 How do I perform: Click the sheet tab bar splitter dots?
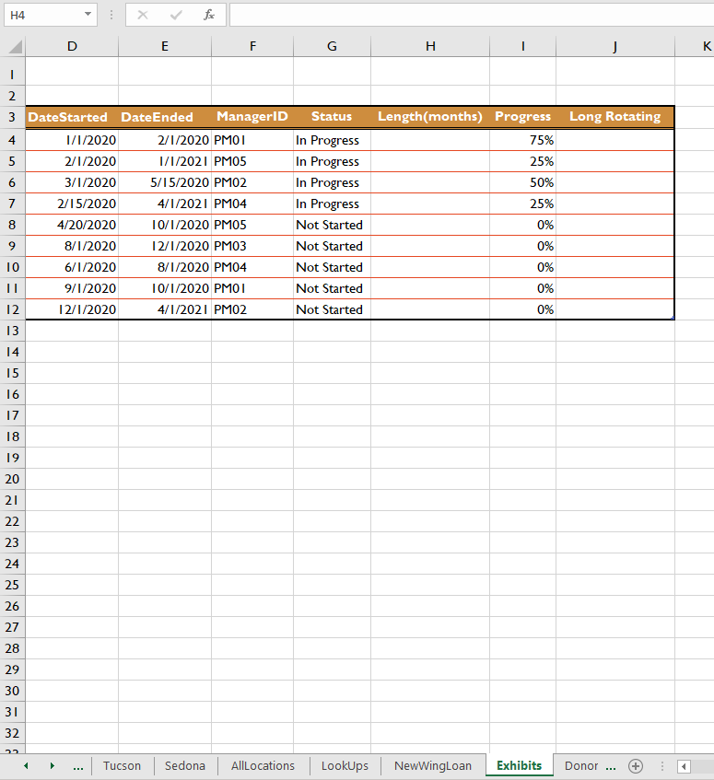point(661,766)
